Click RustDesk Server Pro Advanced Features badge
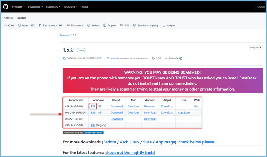 (83, 132)
